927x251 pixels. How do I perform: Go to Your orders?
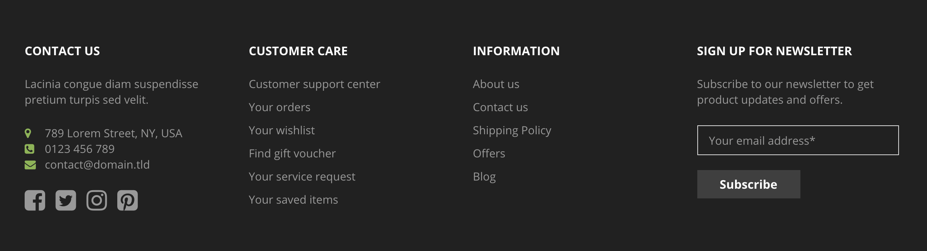(279, 107)
